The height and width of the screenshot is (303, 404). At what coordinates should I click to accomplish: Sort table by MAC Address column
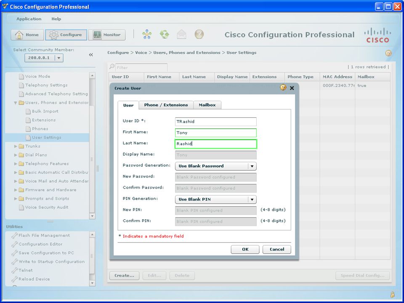(337, 77)
